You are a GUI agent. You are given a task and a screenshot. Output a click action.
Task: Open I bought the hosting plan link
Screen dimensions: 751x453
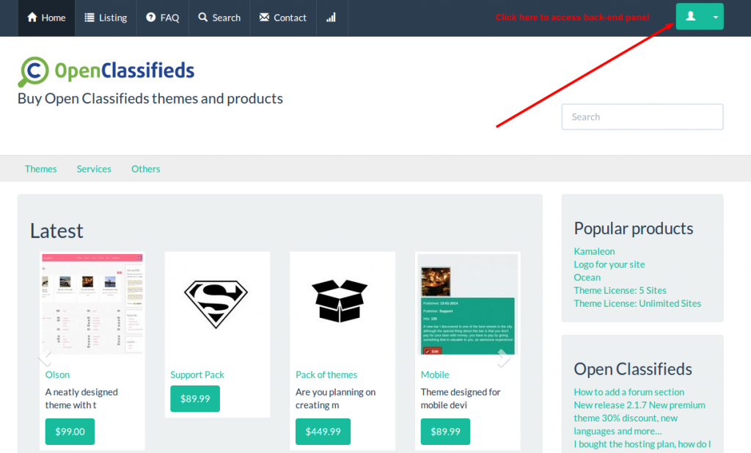pyautogui.click(x=642, y=444)
